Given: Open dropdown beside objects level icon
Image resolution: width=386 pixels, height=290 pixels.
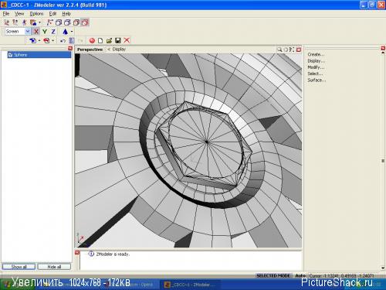Looking at the screenshot, I should coord(39,22).
